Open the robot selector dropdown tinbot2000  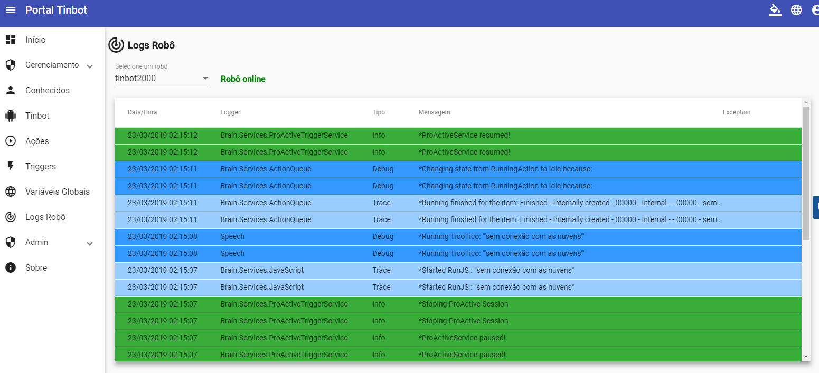(x=162, y=79)
